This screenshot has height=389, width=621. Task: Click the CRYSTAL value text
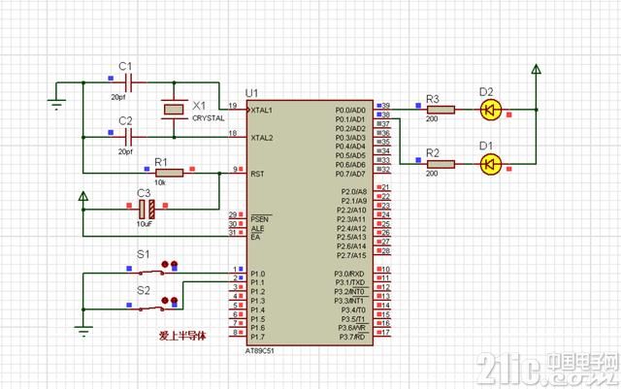point(208,118)
